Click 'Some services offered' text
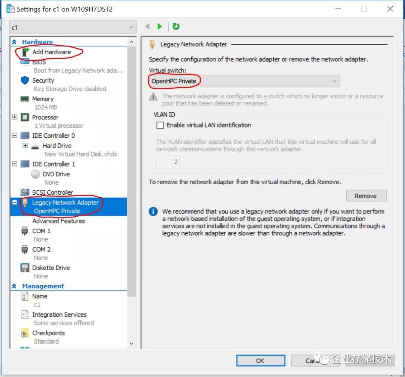Viewport: 405px width, 377px height. pyautogui.click(x=64, y=323)
